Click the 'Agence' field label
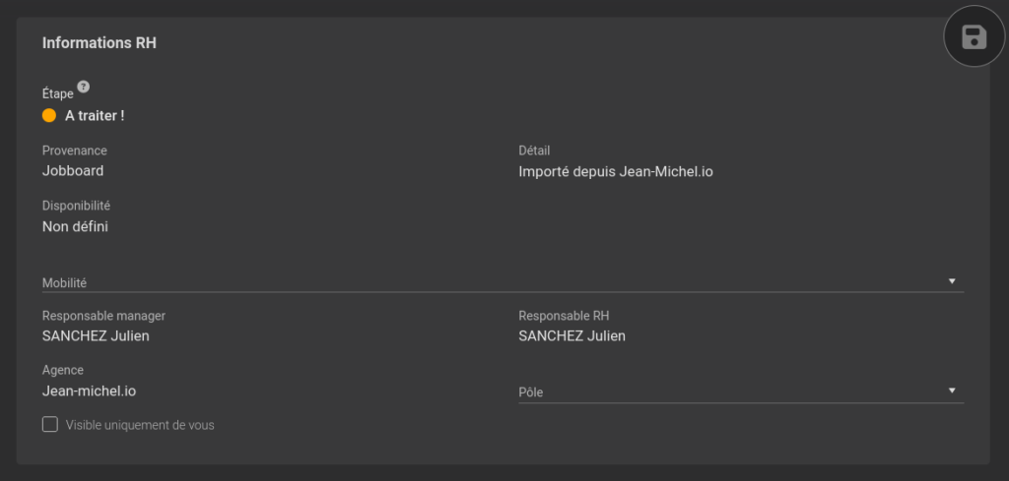 click(63, 371)
